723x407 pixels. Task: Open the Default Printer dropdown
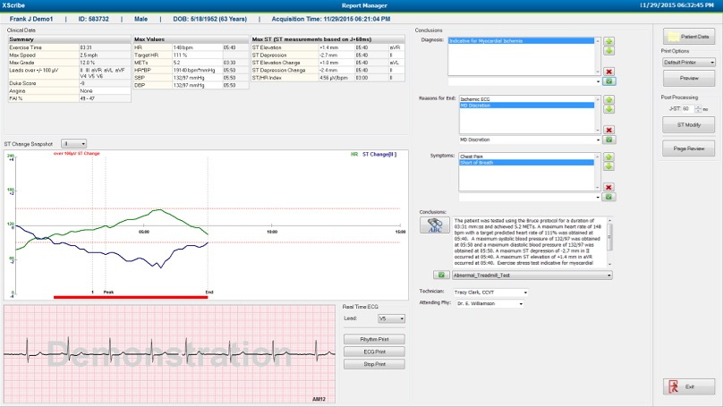tap(687, 63)
